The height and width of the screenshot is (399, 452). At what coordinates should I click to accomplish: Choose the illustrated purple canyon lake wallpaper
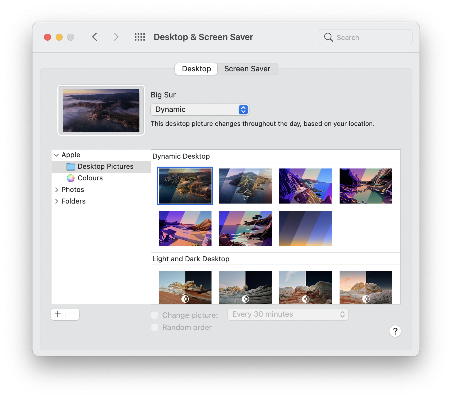point(366,186)
